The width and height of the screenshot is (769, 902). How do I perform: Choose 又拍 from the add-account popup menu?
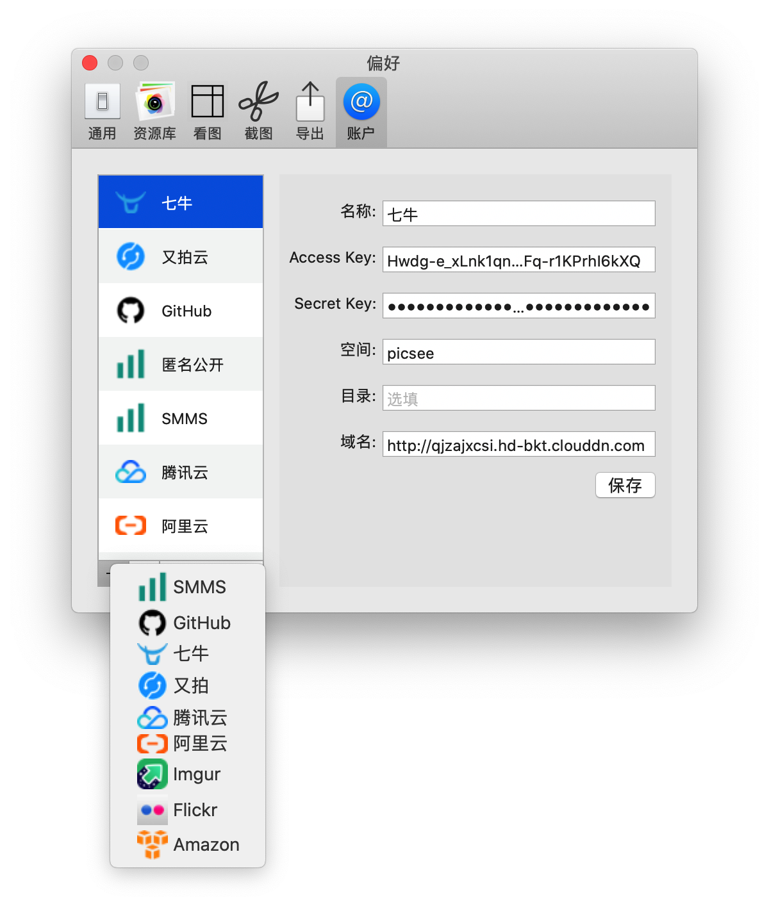pos(187,685)
